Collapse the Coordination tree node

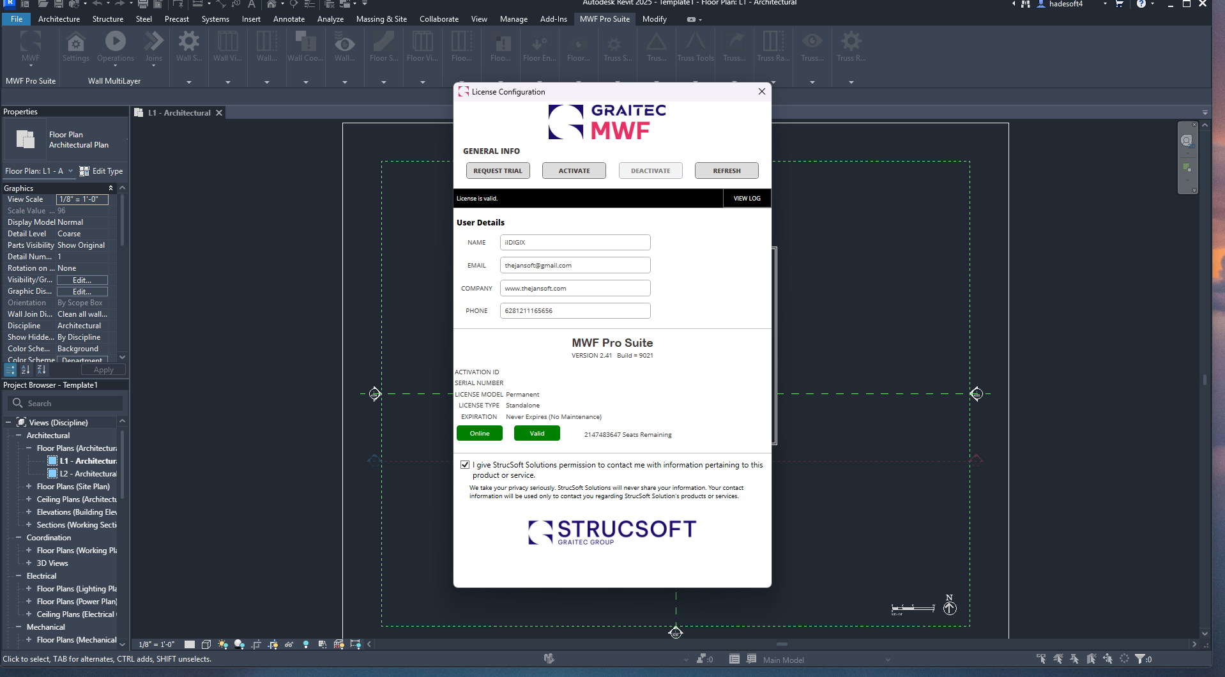pos(19,537)
